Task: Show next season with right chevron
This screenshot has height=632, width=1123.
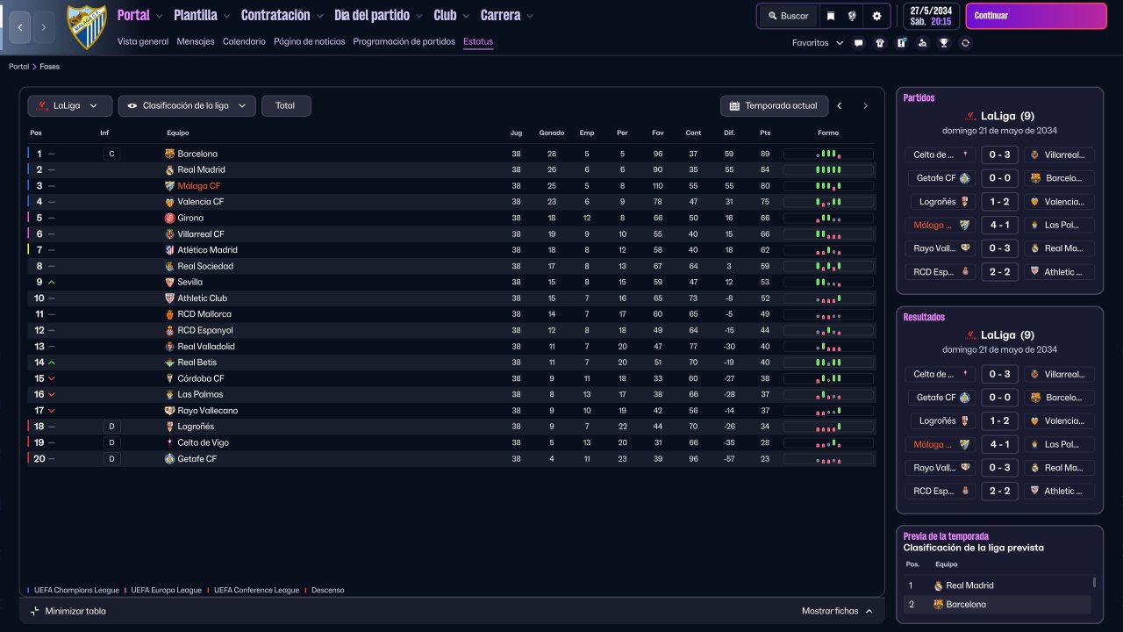Action: coord(865,106)
